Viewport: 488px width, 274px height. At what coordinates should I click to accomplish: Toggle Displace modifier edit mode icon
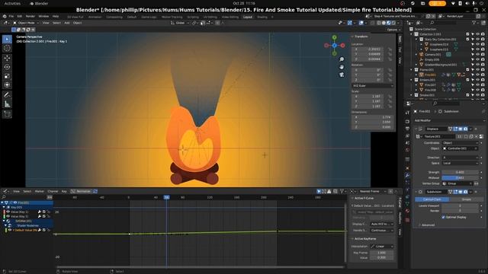click(455, 129)
